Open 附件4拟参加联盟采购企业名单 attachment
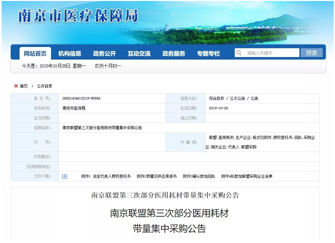The width and height of the screenshot is (335, 243). [247, 176]
